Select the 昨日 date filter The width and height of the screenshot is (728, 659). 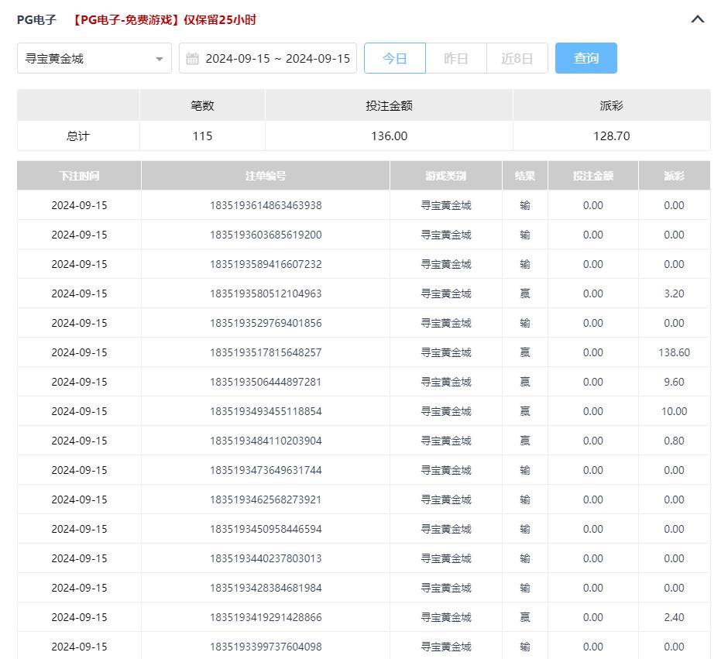click(455, 58)
